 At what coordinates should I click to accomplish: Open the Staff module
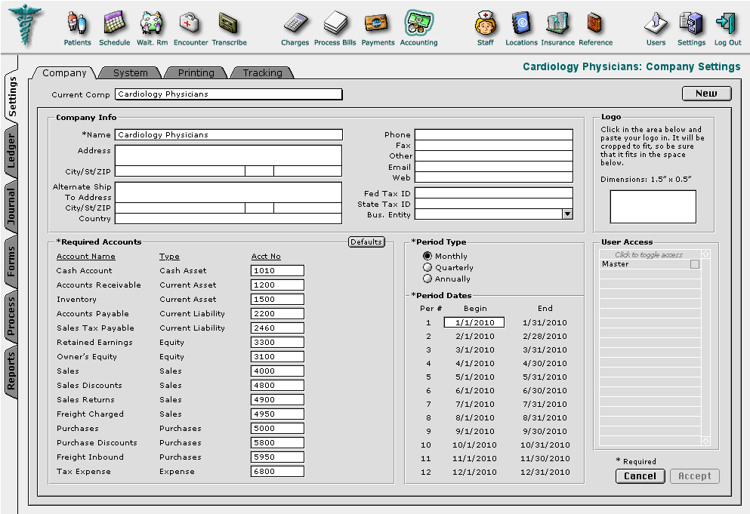485,29
